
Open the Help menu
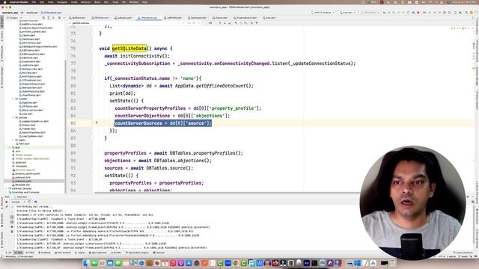[144, 2]
